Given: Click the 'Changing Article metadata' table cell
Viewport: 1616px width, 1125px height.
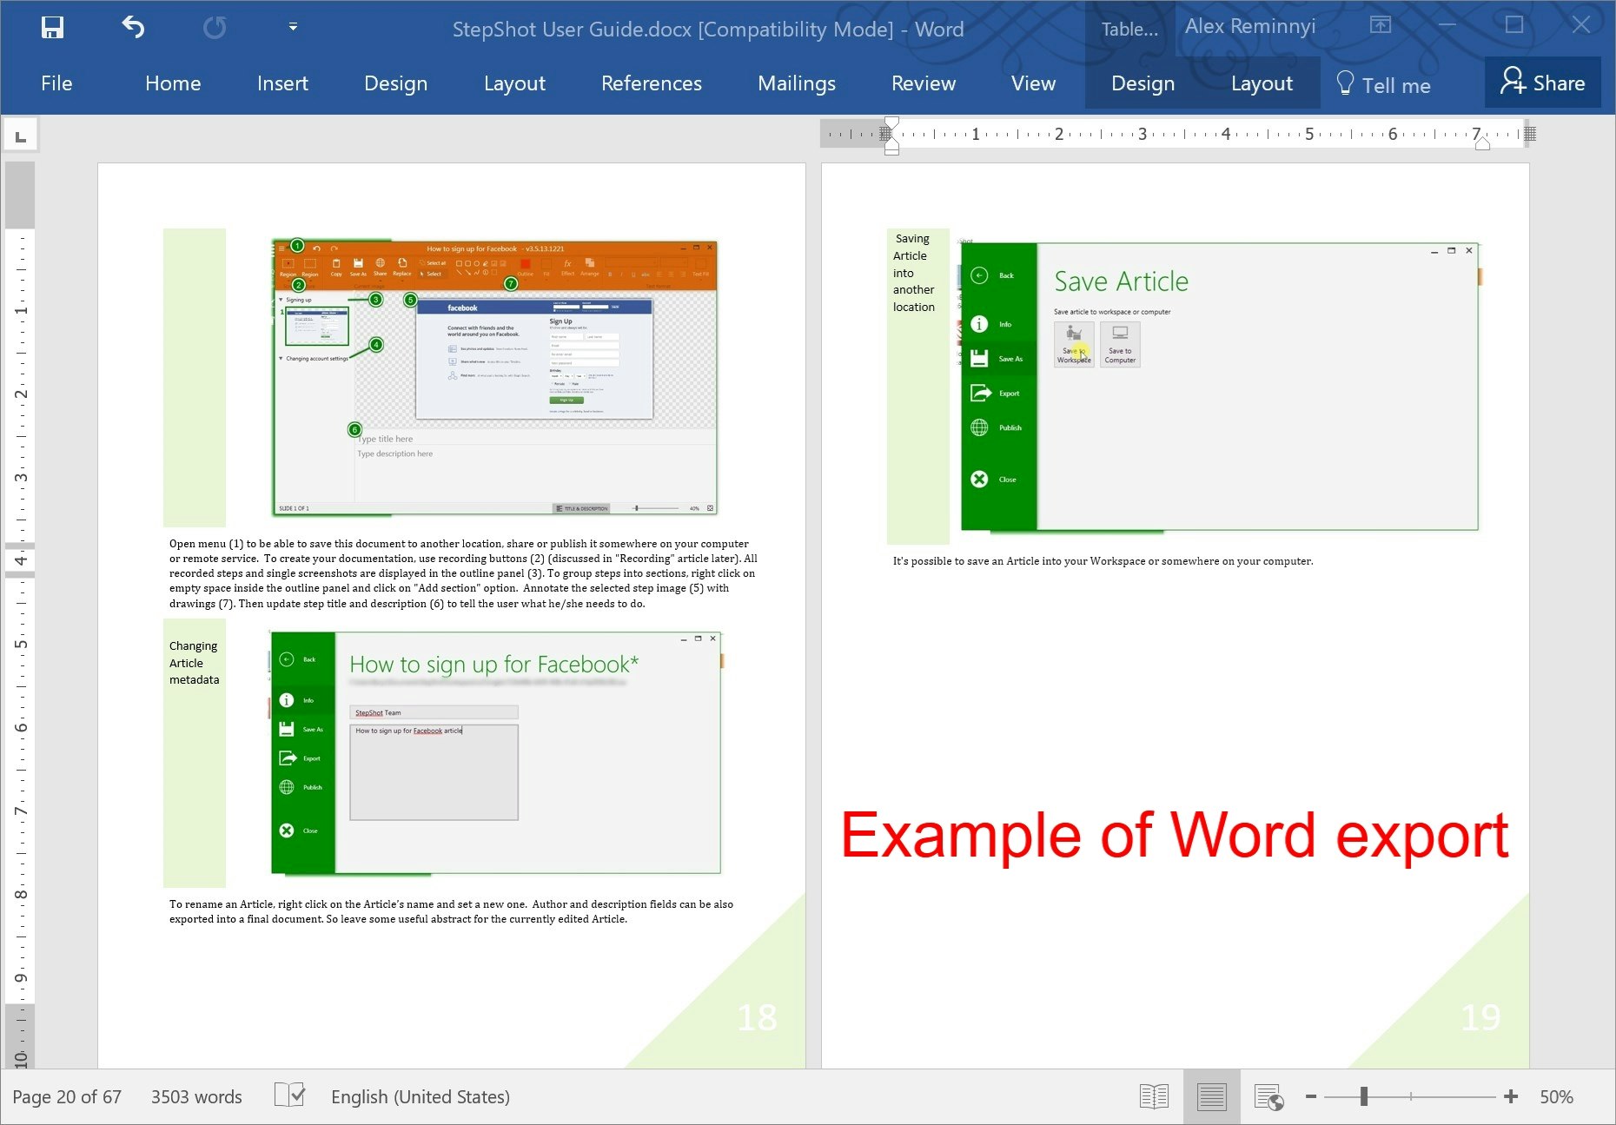Looking at the screenshot, I should [x=195, y=751].
